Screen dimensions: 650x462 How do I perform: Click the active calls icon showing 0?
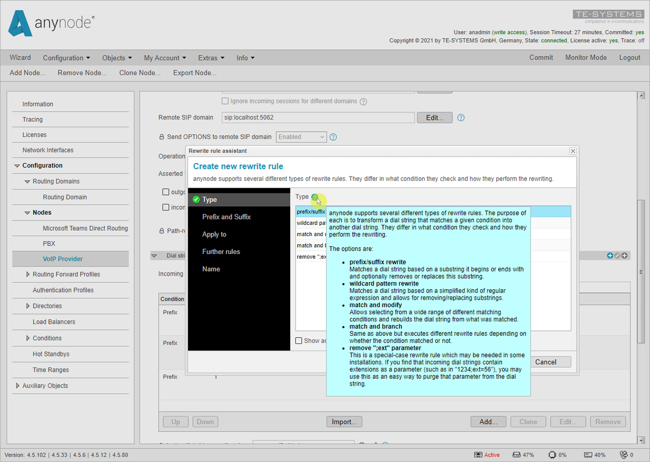click(625, 455)
